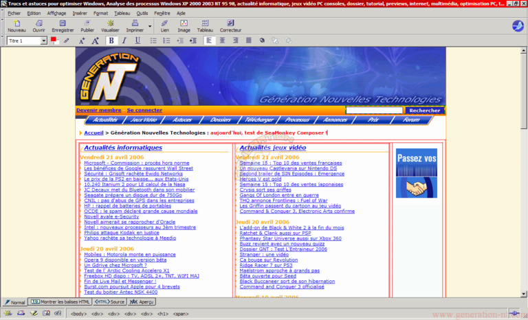The height and width of the screenshot is (320, 528).
Task: Enable absolute positioning layer icon
Action: (x=262, y=41)
